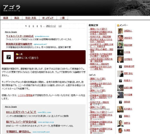This screenshot has width=150, height=134.
Task: Open 選挙について語ろう in 最新記事 list
Action: point(99,29)
